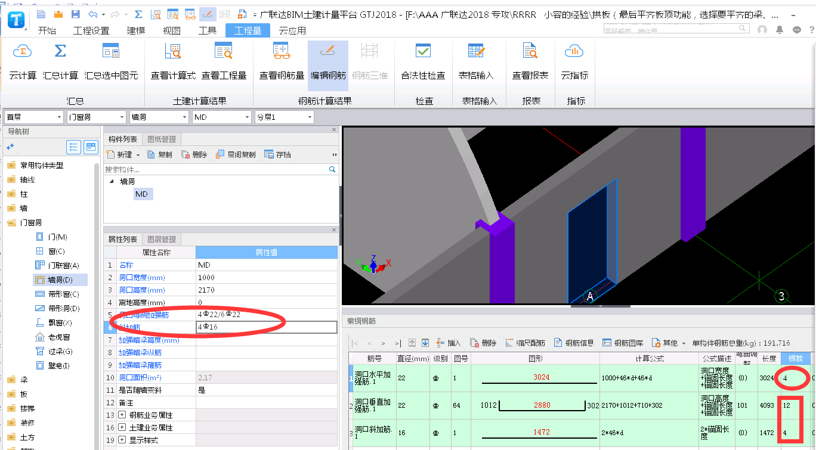Open the 建模 ribbon tab
The width and height of the screenshot is (816, 450).
pos(136,31)
